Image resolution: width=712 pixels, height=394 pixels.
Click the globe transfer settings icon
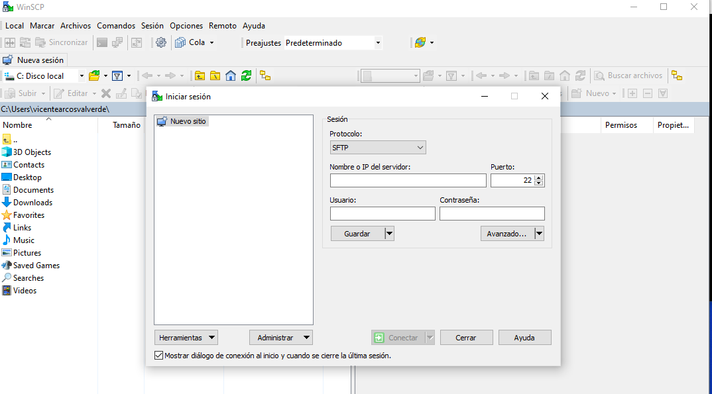[420, 42]
